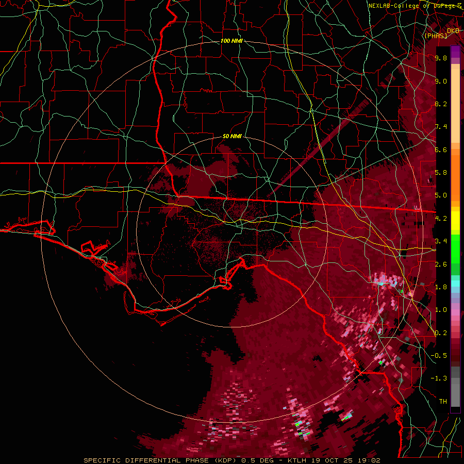Click the 9.0 value on the color scale
Image resolution: width=464 pixels, height=464 pixels.
coord(441,81)
